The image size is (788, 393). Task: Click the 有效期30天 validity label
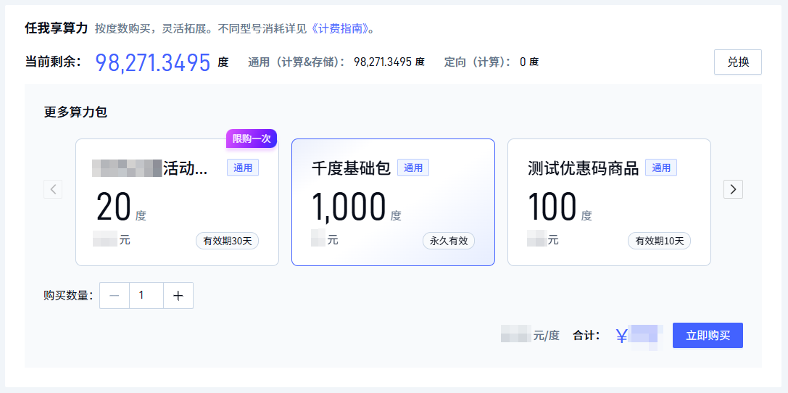(x=227, y=241)
